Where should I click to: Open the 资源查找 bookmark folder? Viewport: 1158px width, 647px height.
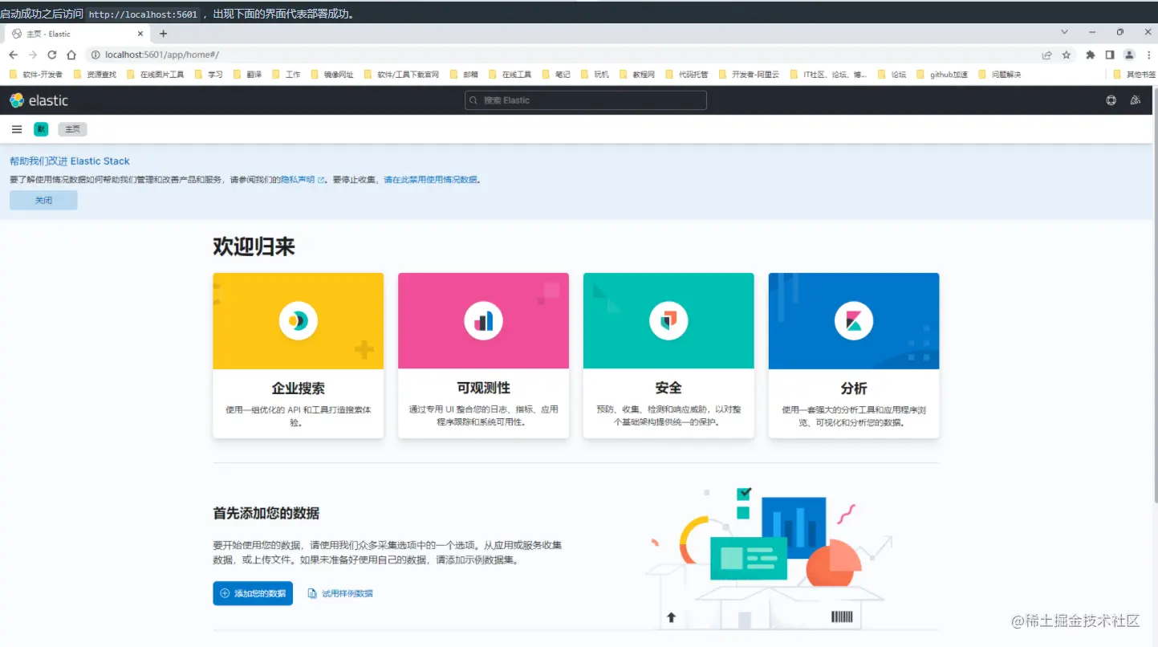coord(95,75)
